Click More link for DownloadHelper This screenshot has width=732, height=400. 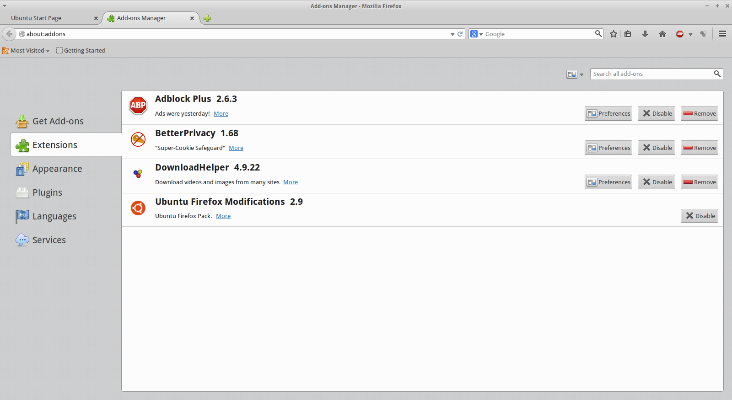pyautogui.click(x=291, y=182)
